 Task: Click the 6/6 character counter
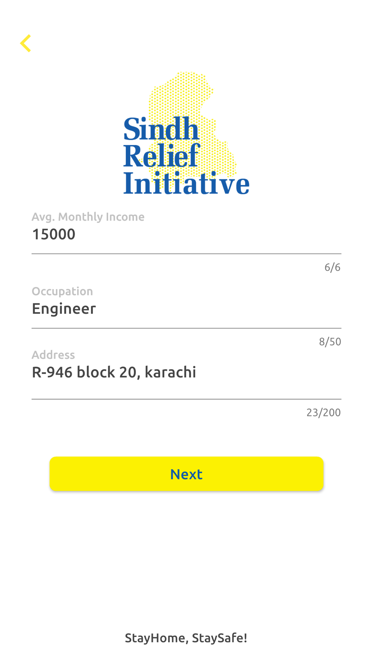point(332,267)
